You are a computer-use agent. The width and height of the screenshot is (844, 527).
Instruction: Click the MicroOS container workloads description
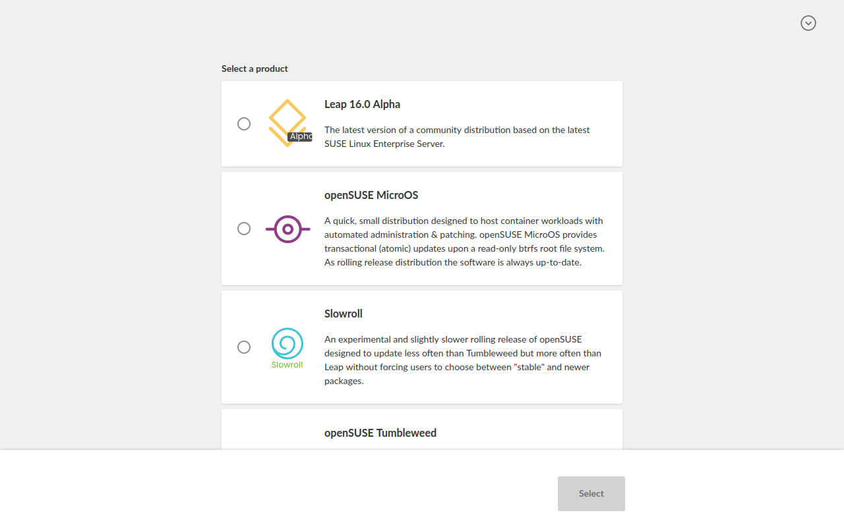point(464,242)
